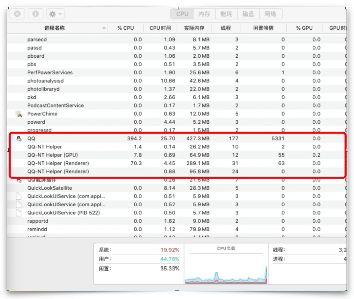The height and width of the screenshot is (299, 354).
Task: Switch to the 内存 tab
Action: coord(204,14)
